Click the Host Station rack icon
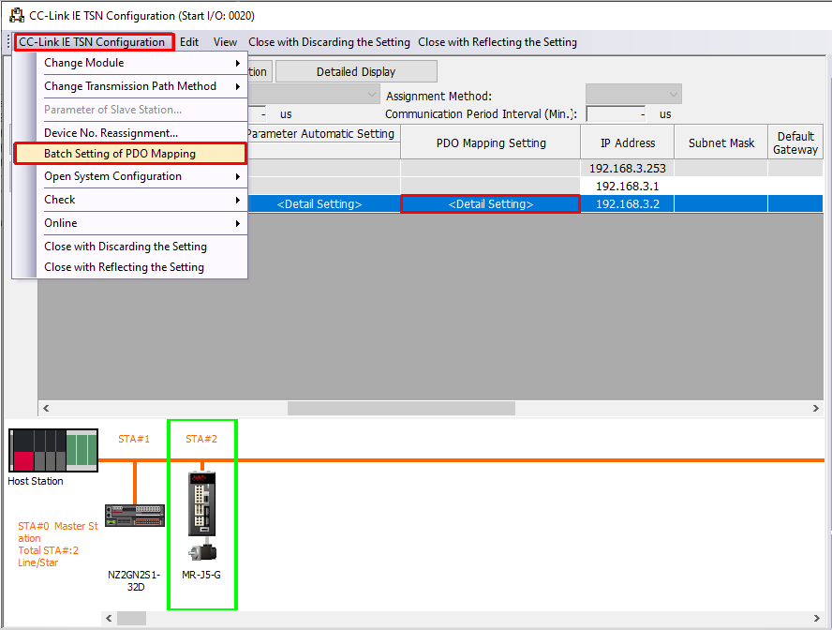This screenshot has height=630, width=832. (x=53, y=450)
